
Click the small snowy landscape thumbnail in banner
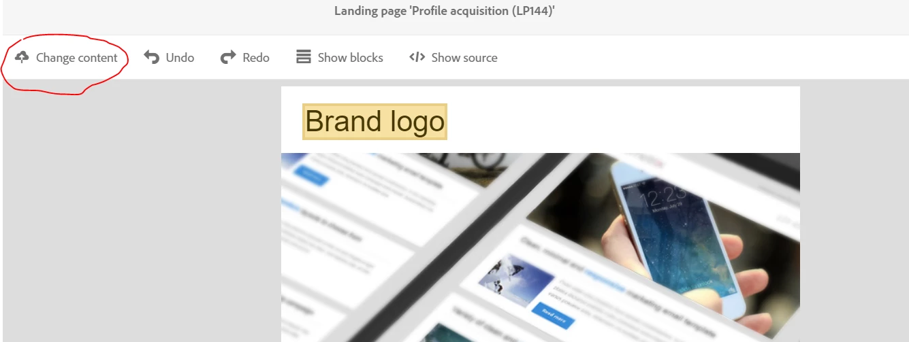click(x=516, y=281)
